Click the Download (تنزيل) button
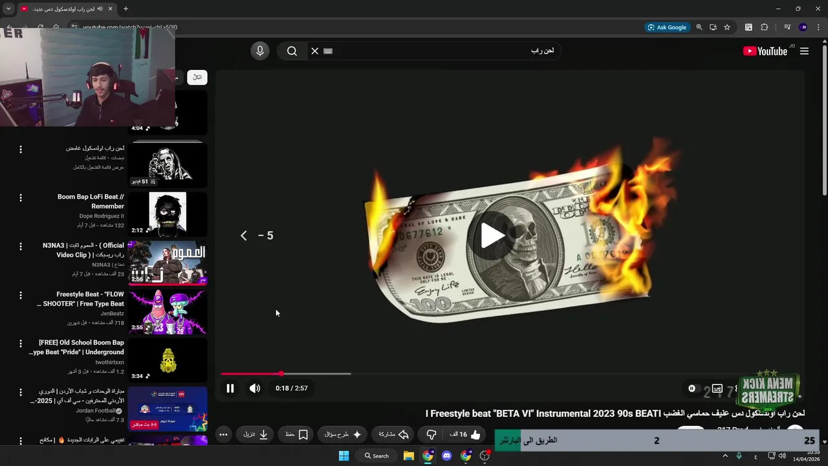 [x=256, y=434]
